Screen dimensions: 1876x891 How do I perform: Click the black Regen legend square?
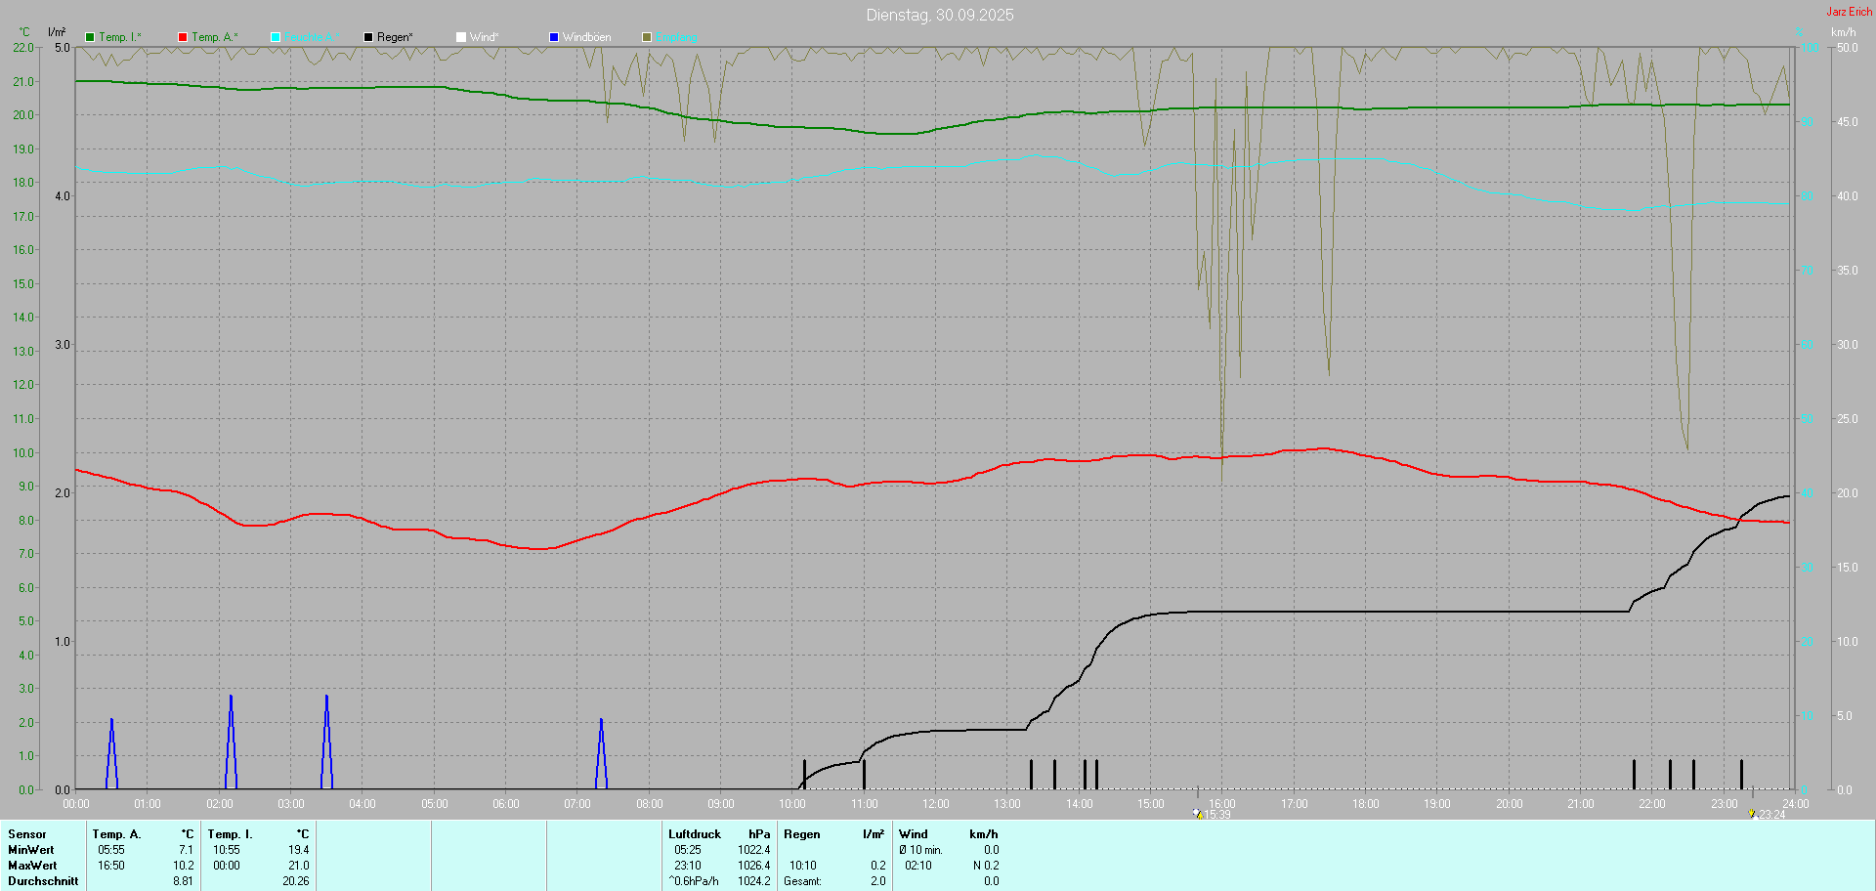point(368,37)
